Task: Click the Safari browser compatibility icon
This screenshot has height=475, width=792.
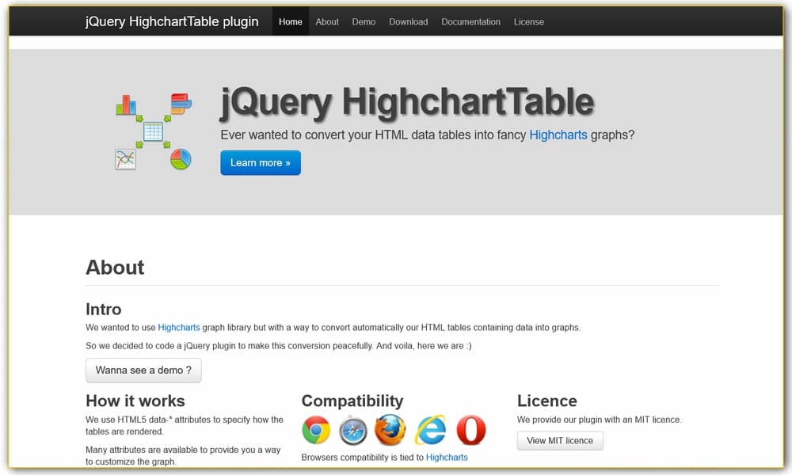Action: point(353,430)
